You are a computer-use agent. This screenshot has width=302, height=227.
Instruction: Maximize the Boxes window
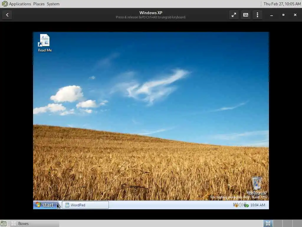click(x=283, y=15)
